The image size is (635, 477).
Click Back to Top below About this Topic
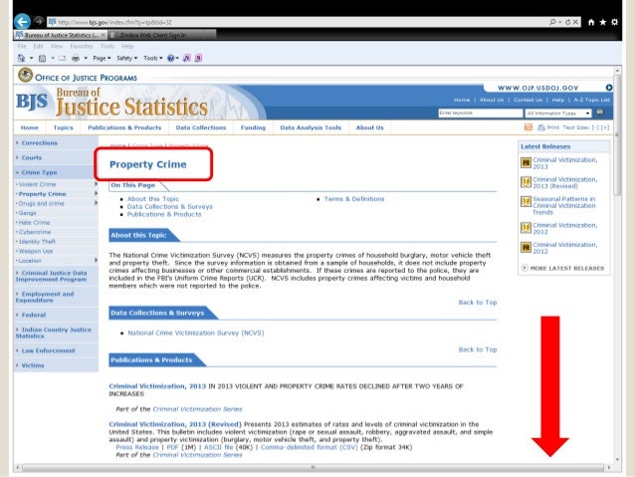pyautogui.click(x=478, y=303)
